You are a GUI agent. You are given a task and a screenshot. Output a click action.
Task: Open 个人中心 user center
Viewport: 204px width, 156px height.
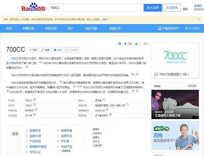[x=192, y=28]
